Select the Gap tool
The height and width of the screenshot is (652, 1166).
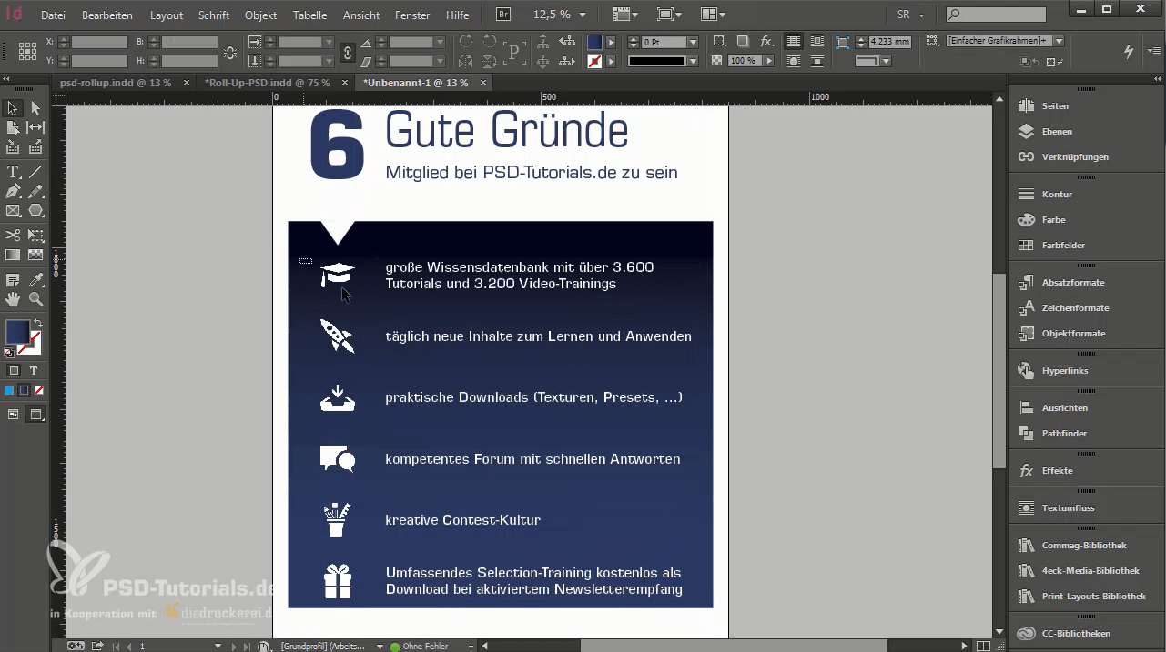point(35,127)
